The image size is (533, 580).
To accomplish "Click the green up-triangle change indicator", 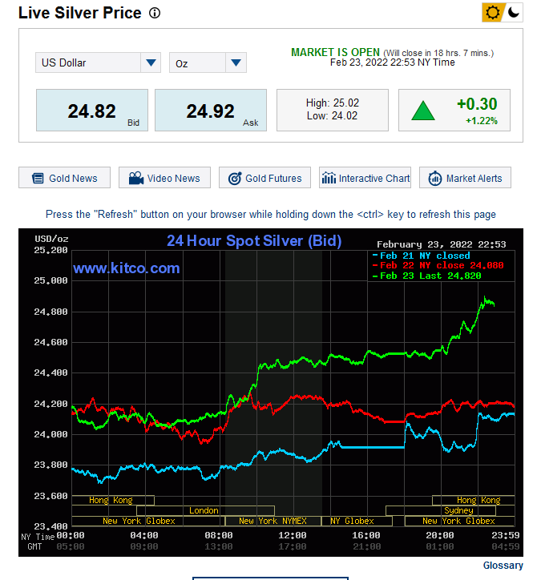I will [423, 111].
